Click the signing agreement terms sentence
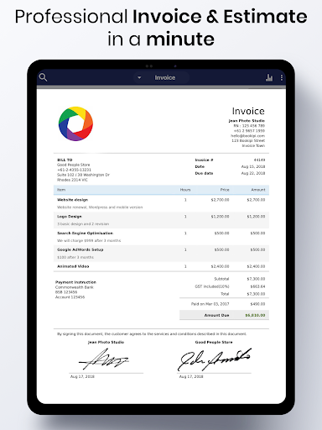Image resolution: width=322 pixels, height=430 pixels. click(x=152, y=334)
